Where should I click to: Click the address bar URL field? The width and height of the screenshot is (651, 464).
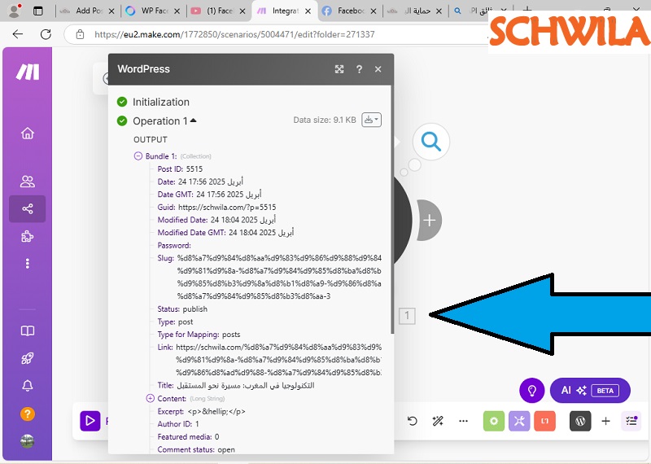(x=234, y=34)
